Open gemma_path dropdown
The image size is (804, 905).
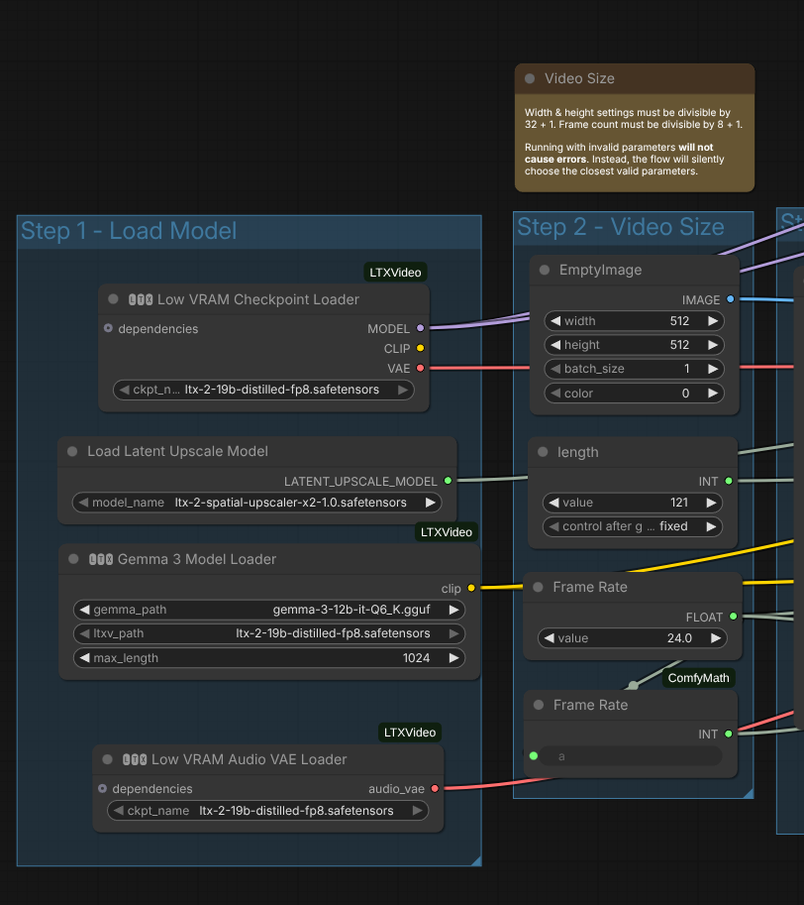tap(269, 610)
